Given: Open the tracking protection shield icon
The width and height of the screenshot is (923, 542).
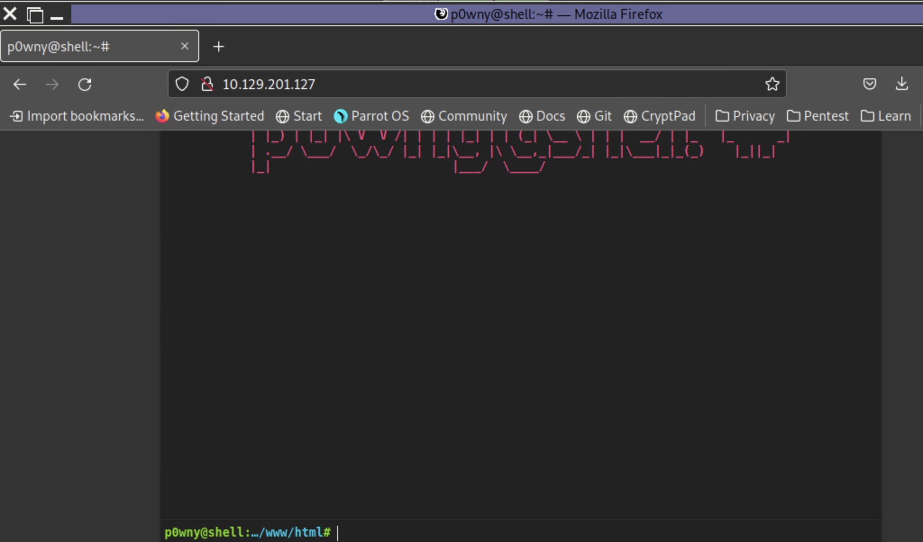Looking at the screenshot, I should 182,84.
